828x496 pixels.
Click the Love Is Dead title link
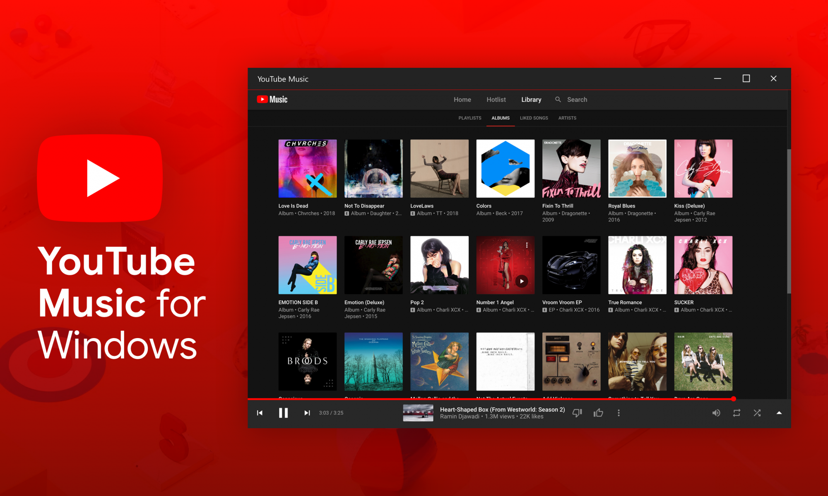point(293,206)
